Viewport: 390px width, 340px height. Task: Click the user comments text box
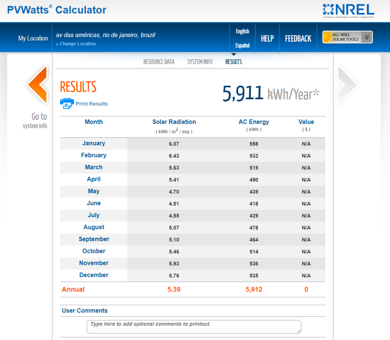click(x=194, y=327)
